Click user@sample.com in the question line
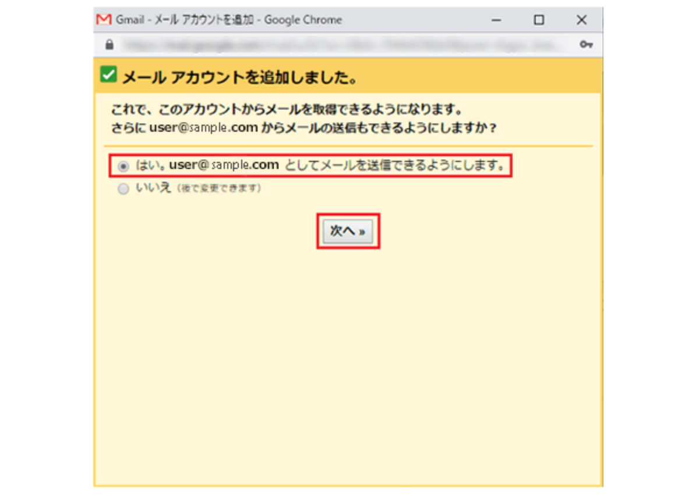 click(203, 128)
